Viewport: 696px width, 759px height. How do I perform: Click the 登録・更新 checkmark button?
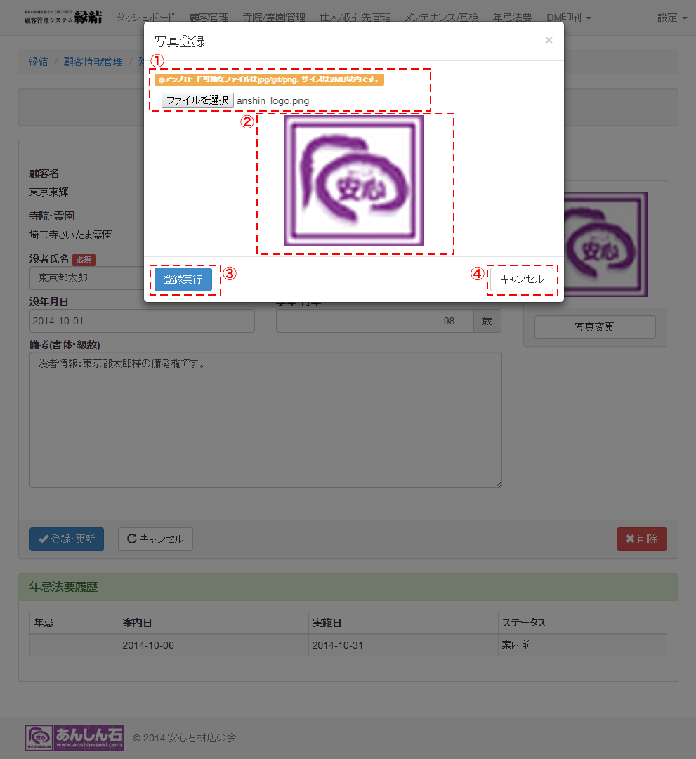(67, 539)
